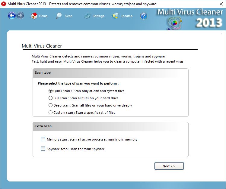Viewport: 226px width, 189px height.
Task: Close the Multi Virus Cleaner window
Action: point(221,4)
